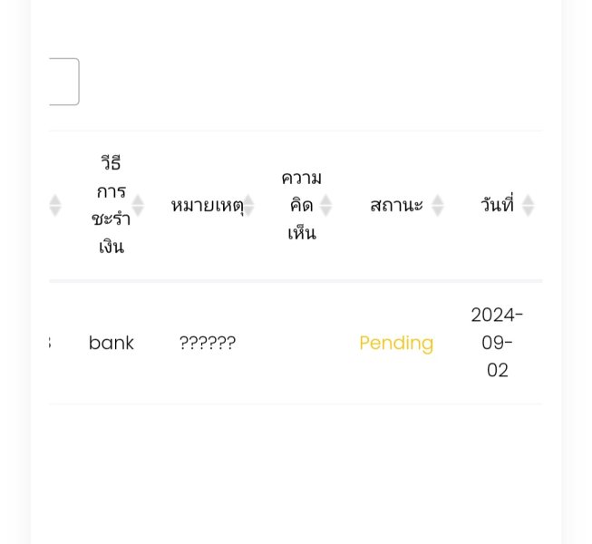Click down arrow of วันที่ sort icon
Viewport: 592px width, 544px height.
[x=528, y=212]
